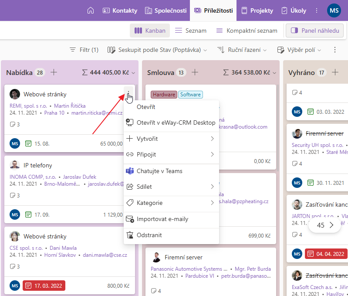Open the MS user profile avatar
Viewport: 348px width, 296px height.
pyautogui.click(x=334, y=10)
